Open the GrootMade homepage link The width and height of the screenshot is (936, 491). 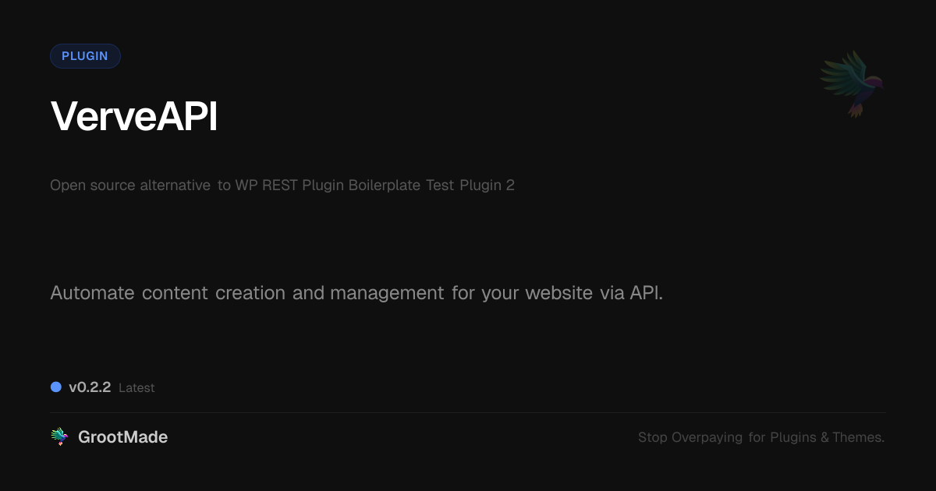coord(122,436)
